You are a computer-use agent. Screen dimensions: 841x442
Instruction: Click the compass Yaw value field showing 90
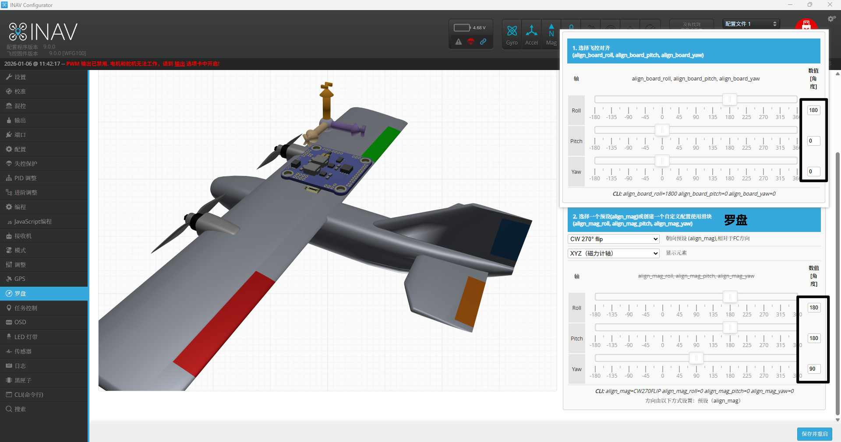coord(813,369)
